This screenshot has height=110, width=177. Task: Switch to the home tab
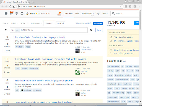click(x=6, y=23)
